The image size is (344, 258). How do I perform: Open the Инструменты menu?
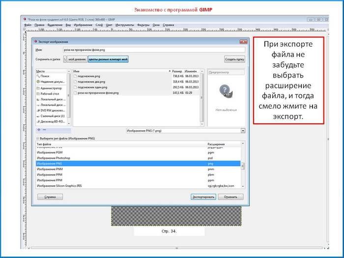pyautogui.click(x=125, y=25)
